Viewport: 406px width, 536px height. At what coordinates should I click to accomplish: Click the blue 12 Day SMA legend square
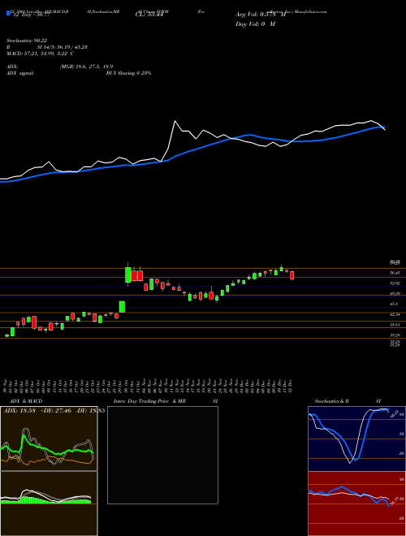(9, 13)
